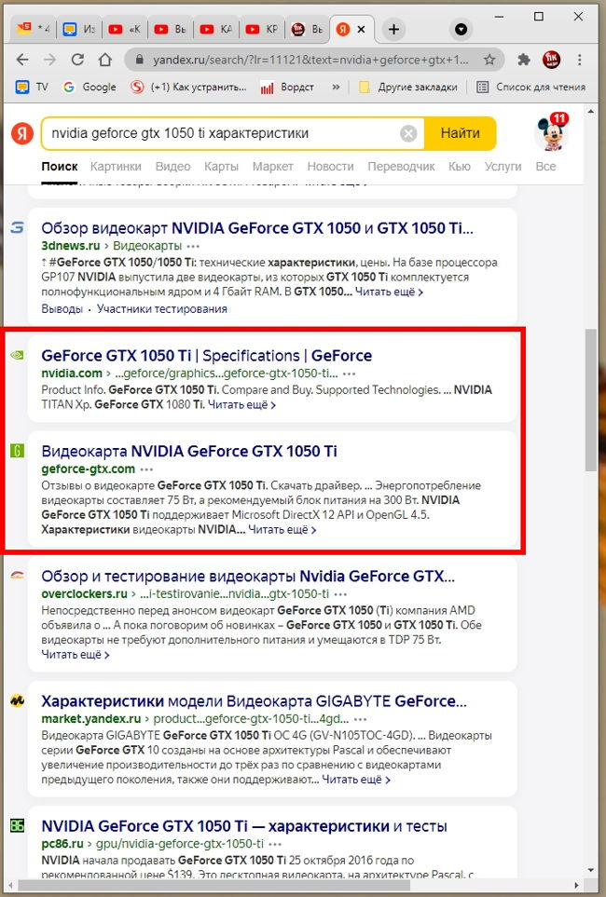Switch to Видео results

click(173, 167)
